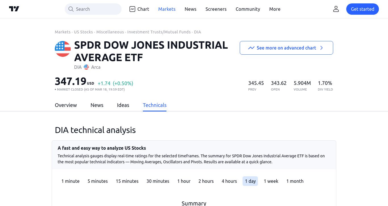The height and width of the screenshot is (206, 388).
Task: Focus the Search input field
Action: 93,9
